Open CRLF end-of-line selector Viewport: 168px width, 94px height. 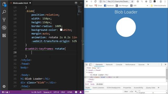tap(63, 92)
